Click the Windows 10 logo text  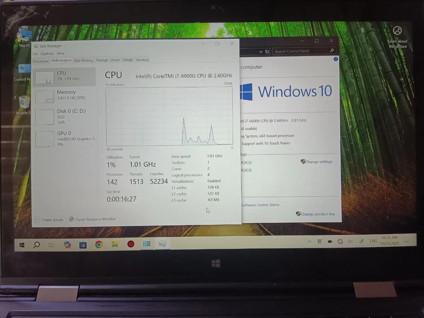pyautogui.click(x=295, y=92)
